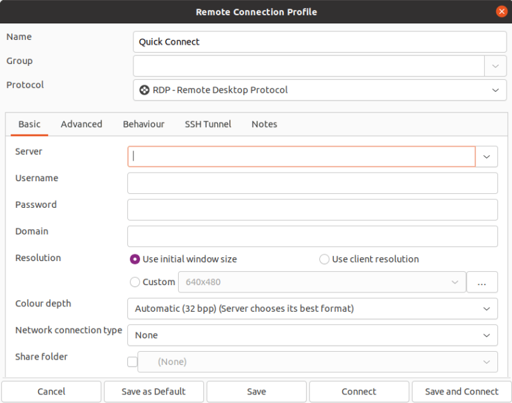Expand the Group dropdown arrow
Viewport: 512px width, 403px height.
[495, 66]
